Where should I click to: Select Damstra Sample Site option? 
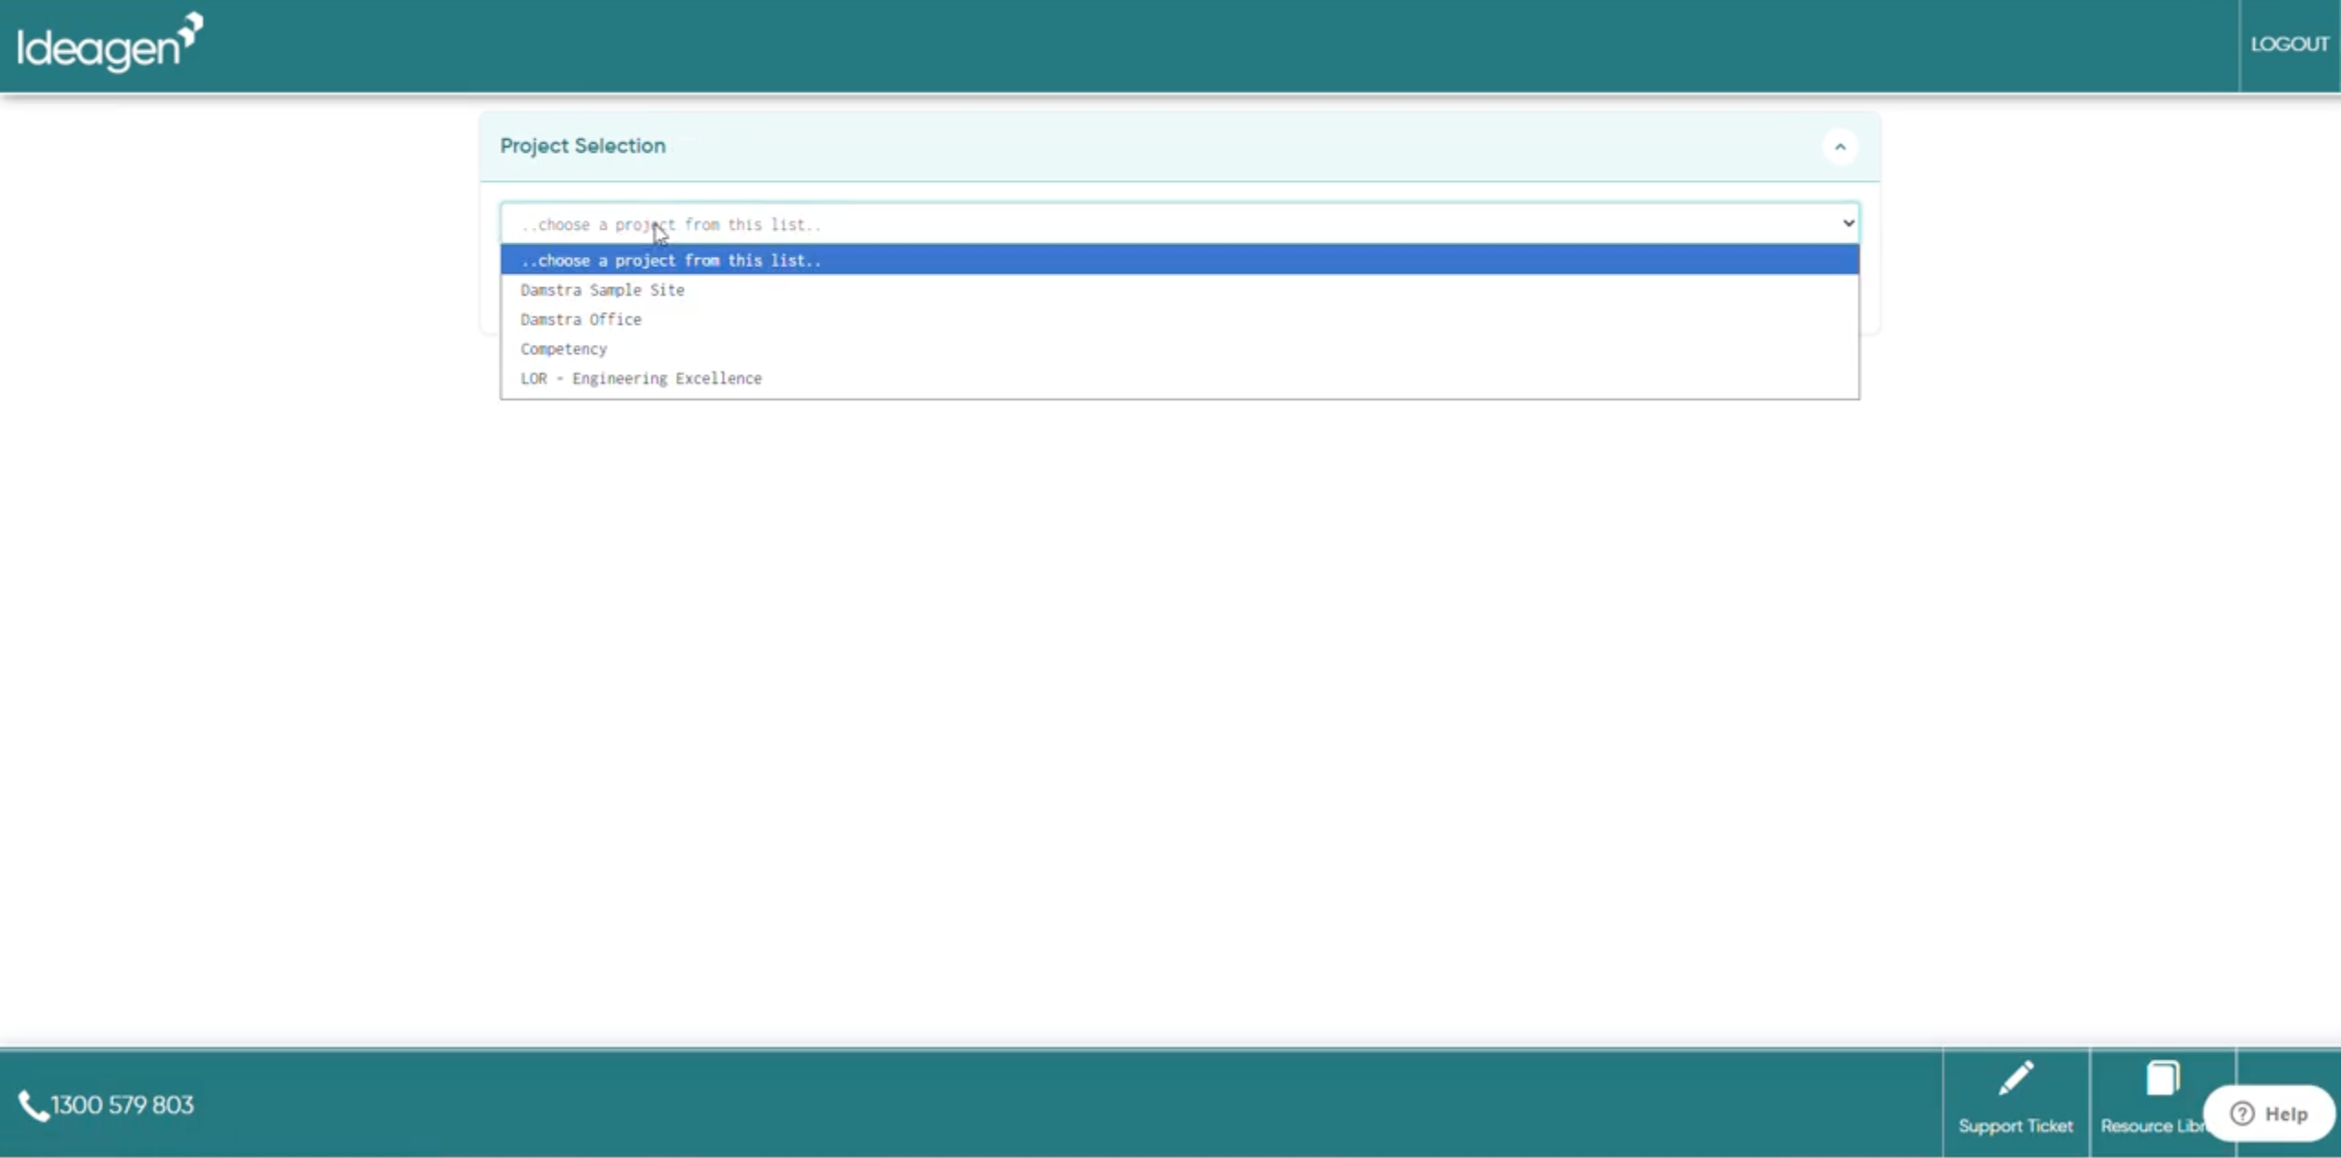coord(1180,290)
